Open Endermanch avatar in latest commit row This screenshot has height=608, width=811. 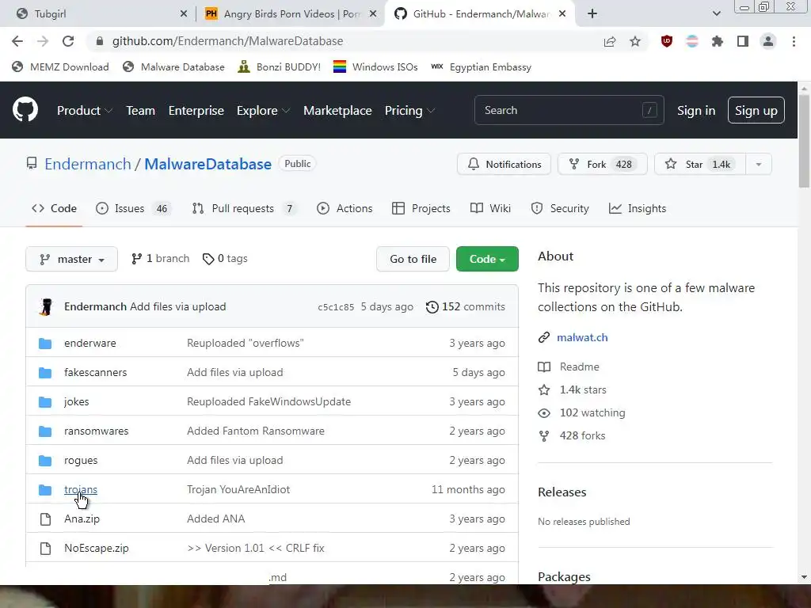(x=46, y=306)
